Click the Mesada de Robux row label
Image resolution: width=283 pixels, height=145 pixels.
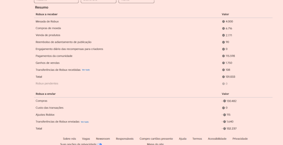point(47,22)
